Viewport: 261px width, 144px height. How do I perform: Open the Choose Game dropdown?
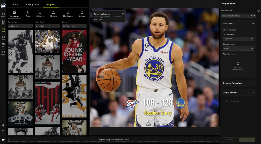pyautogui.click(x=238, y=49)
